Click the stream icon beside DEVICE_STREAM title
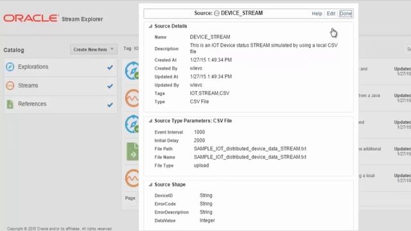The height and width of the screenshot is (231, 411). 216,13
